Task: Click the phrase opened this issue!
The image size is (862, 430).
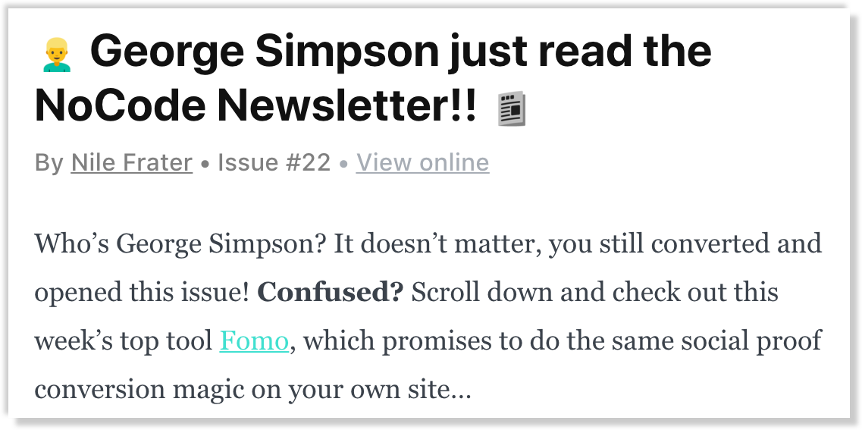Action: click(142, 293)
